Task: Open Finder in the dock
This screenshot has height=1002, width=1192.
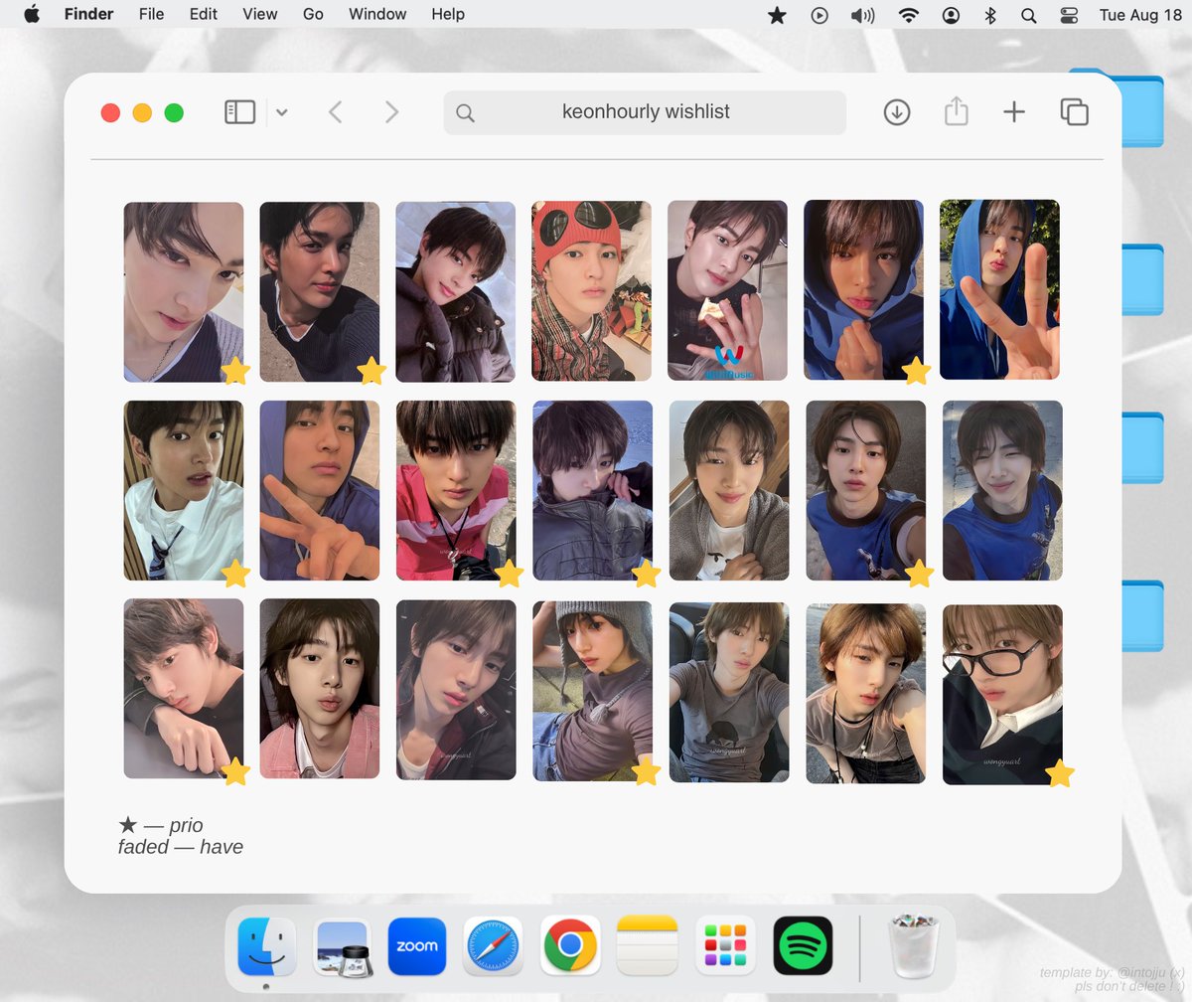Action: click(x=266, y=946)
